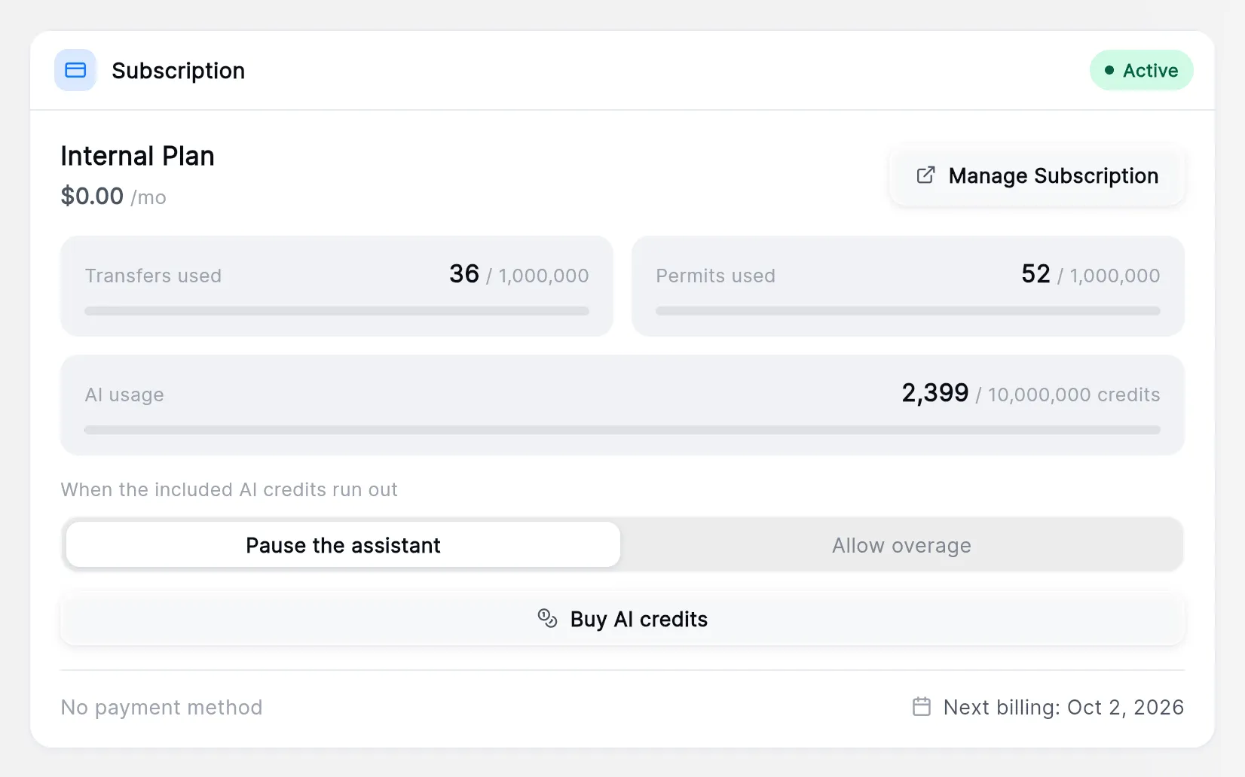
Task: Click the Transfers used label
Action: tap(153, 276)
